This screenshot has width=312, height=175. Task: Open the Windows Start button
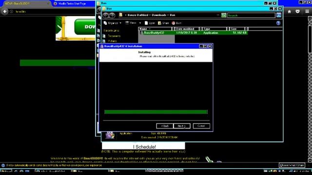tap(6, 171)
